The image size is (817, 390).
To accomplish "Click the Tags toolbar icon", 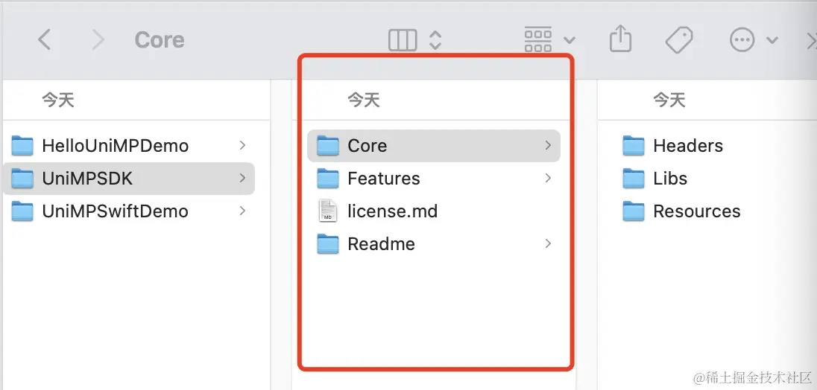I will coord(679,40).
